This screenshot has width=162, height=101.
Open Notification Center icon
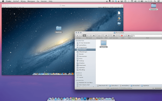click(158, 1)
